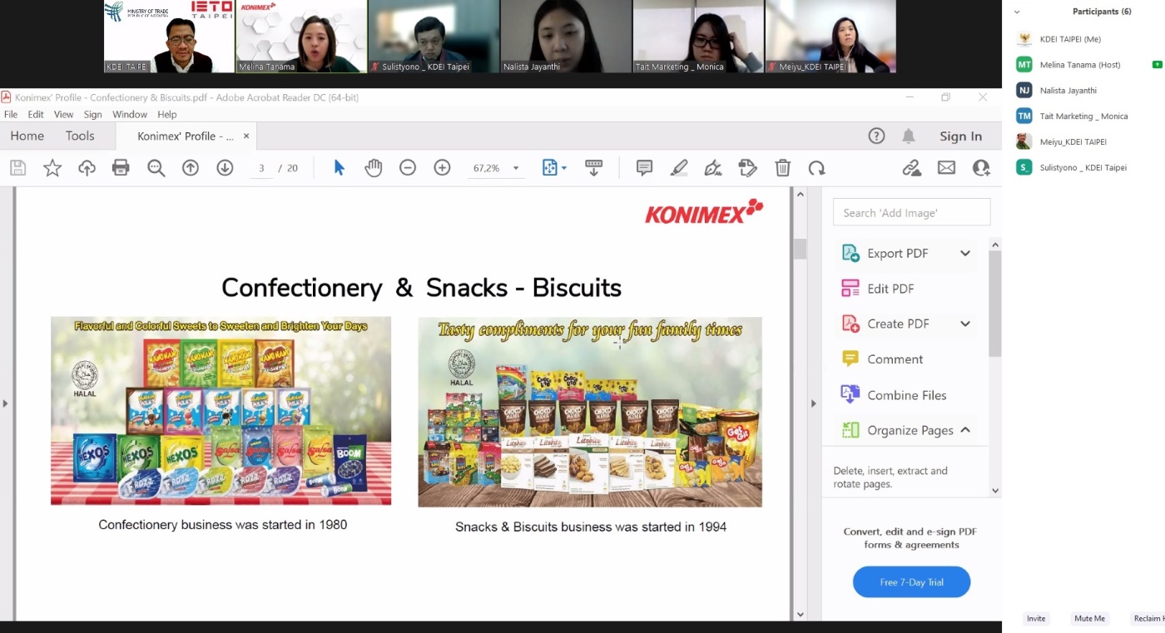Select Melina Tanama video thumbnail
This screenshot has height=633, width=1165.
point(301,37)
